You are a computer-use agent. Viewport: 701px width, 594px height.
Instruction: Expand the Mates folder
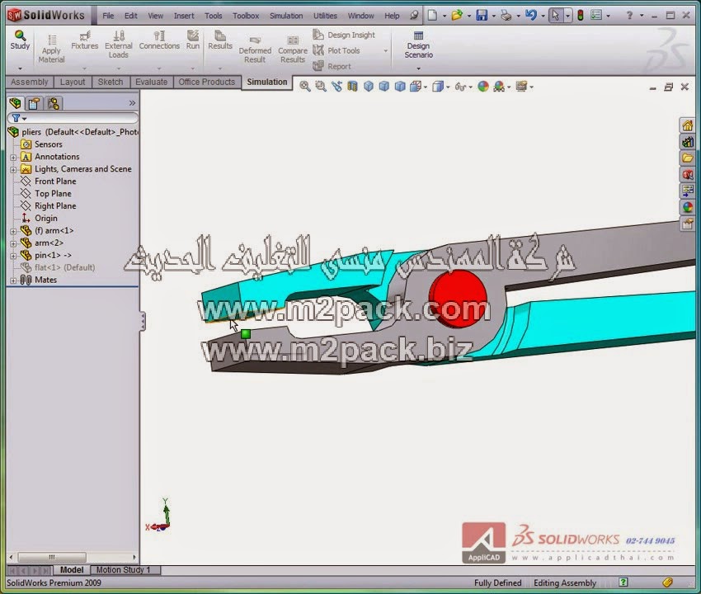tap(13, 280)
